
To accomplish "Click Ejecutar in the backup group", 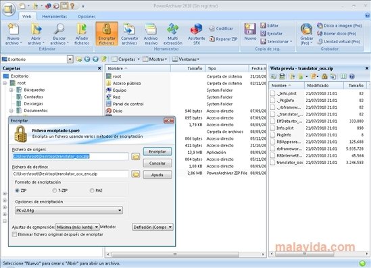I will point(271,33).
